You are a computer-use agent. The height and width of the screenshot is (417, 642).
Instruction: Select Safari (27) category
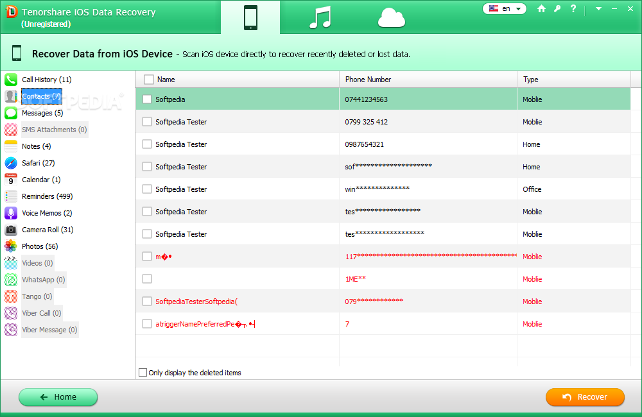click(39, 163)
